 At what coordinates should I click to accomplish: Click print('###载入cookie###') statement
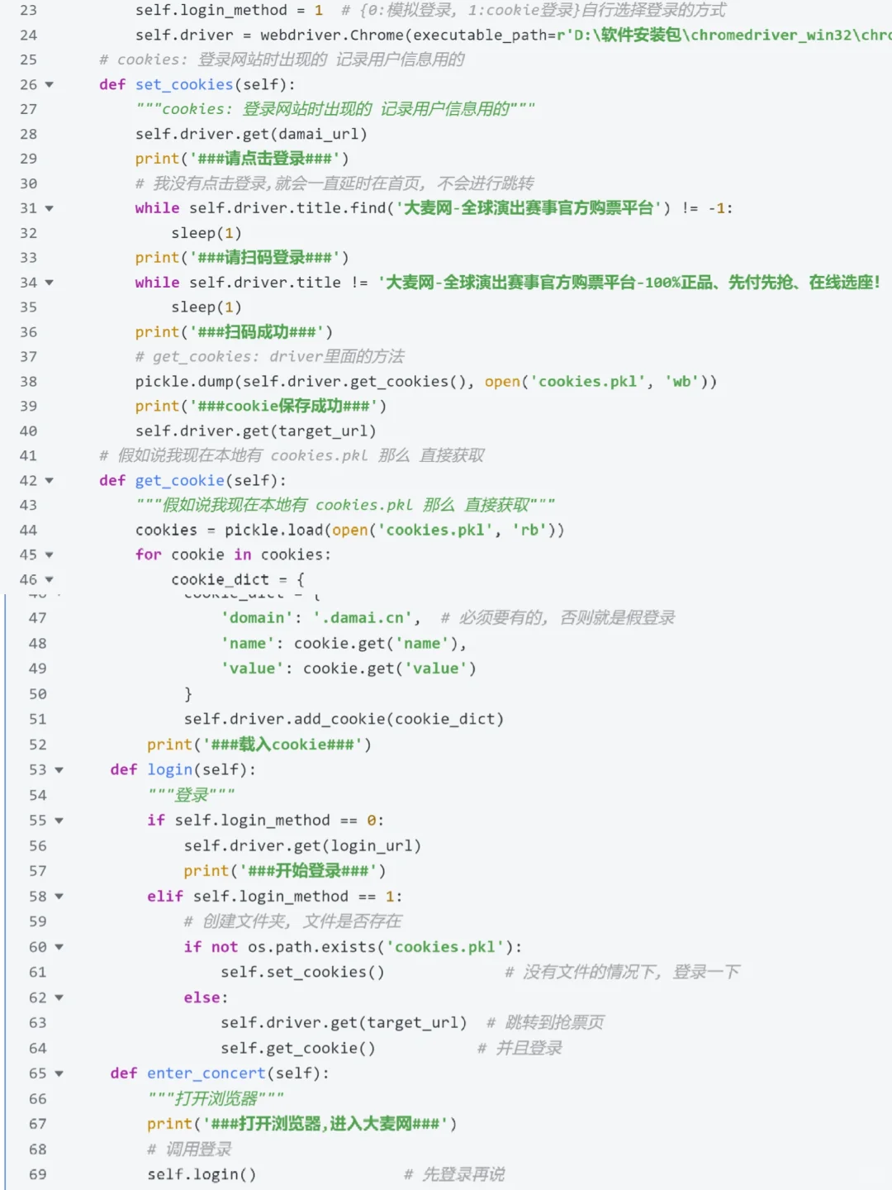point(259,745)
